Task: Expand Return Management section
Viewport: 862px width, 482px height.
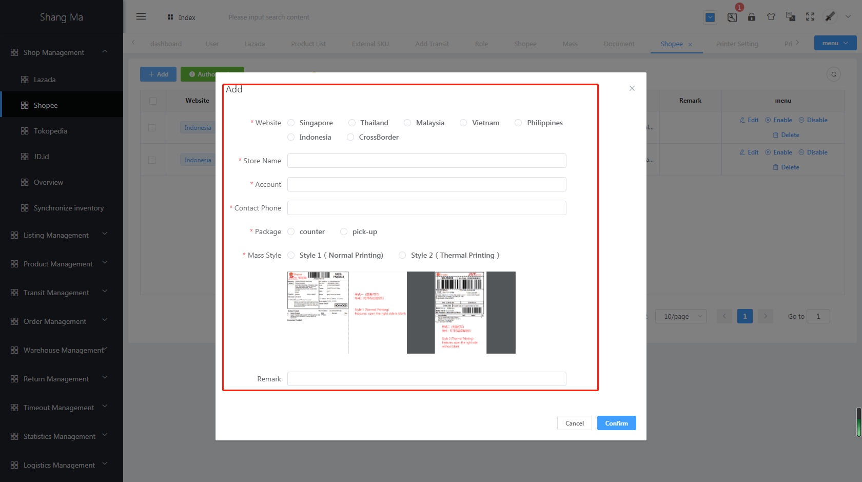Action: click(x=105, y=378)
